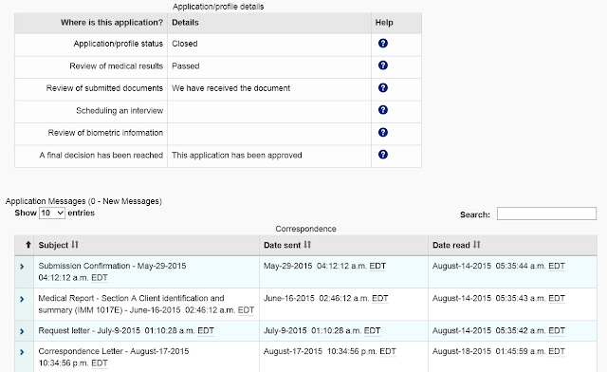Open Medical Report IMM 1017E message

[x=146, y=305]
